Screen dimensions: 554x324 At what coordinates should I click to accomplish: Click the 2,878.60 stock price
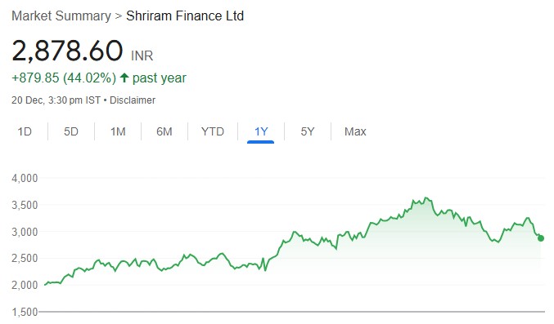point(67,51)
